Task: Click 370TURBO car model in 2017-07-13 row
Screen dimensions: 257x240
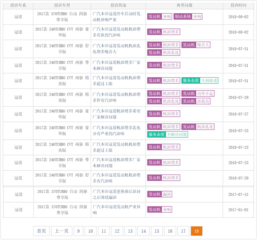Action: 62,194
